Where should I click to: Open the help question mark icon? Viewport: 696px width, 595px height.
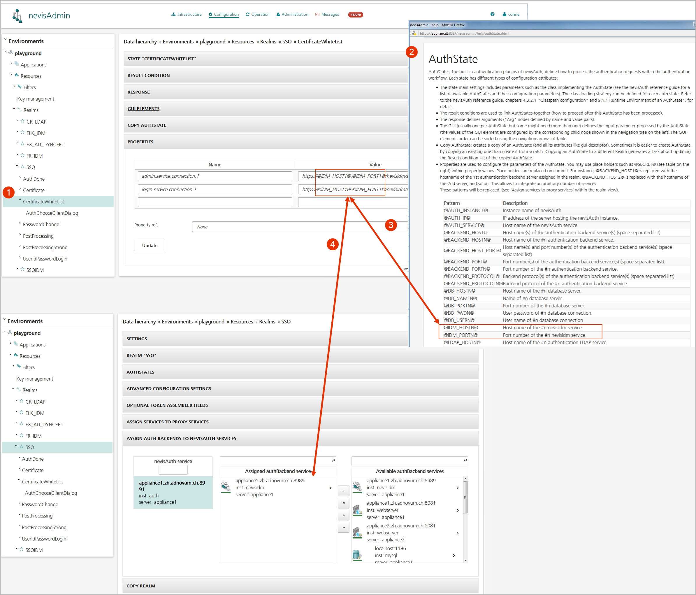[x=493, y=14]
